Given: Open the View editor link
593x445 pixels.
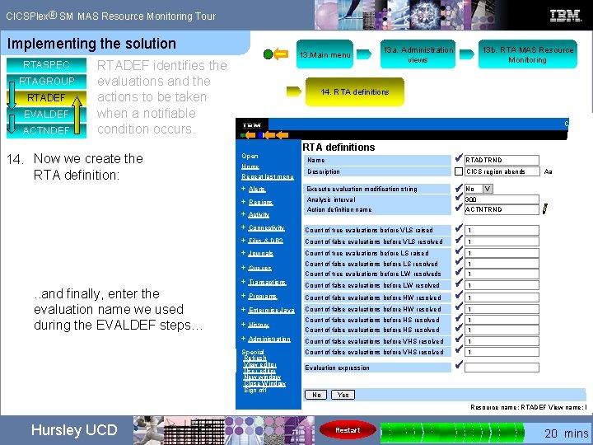Looking at the screenshot, I should click(x=259, y=364).
